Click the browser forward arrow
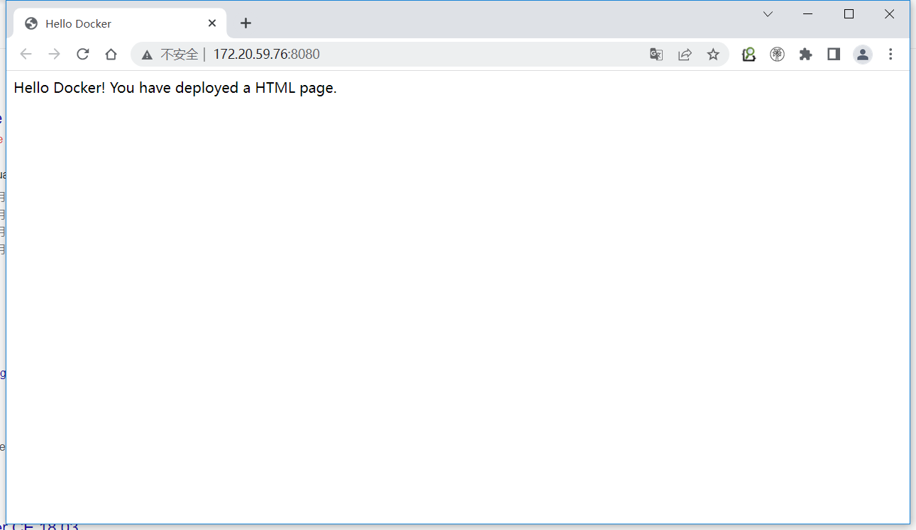916x530 pixels. coord(55,55)
